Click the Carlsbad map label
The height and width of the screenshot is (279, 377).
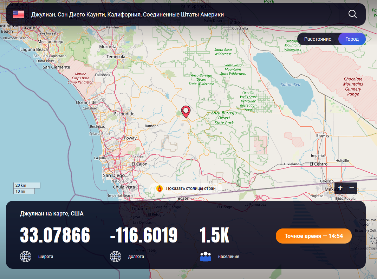point(90,108)
